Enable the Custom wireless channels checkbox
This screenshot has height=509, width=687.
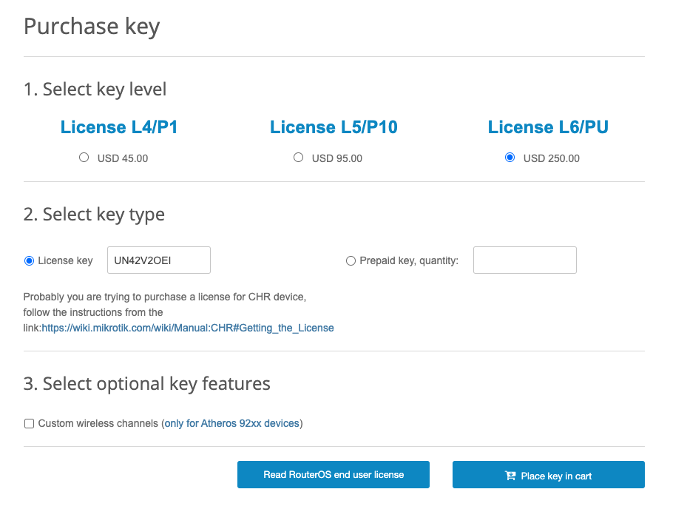pos(30,424)
